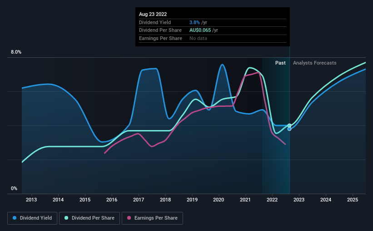Click the 0% y-axis label

pyautogui.click(x=14, y=188)
